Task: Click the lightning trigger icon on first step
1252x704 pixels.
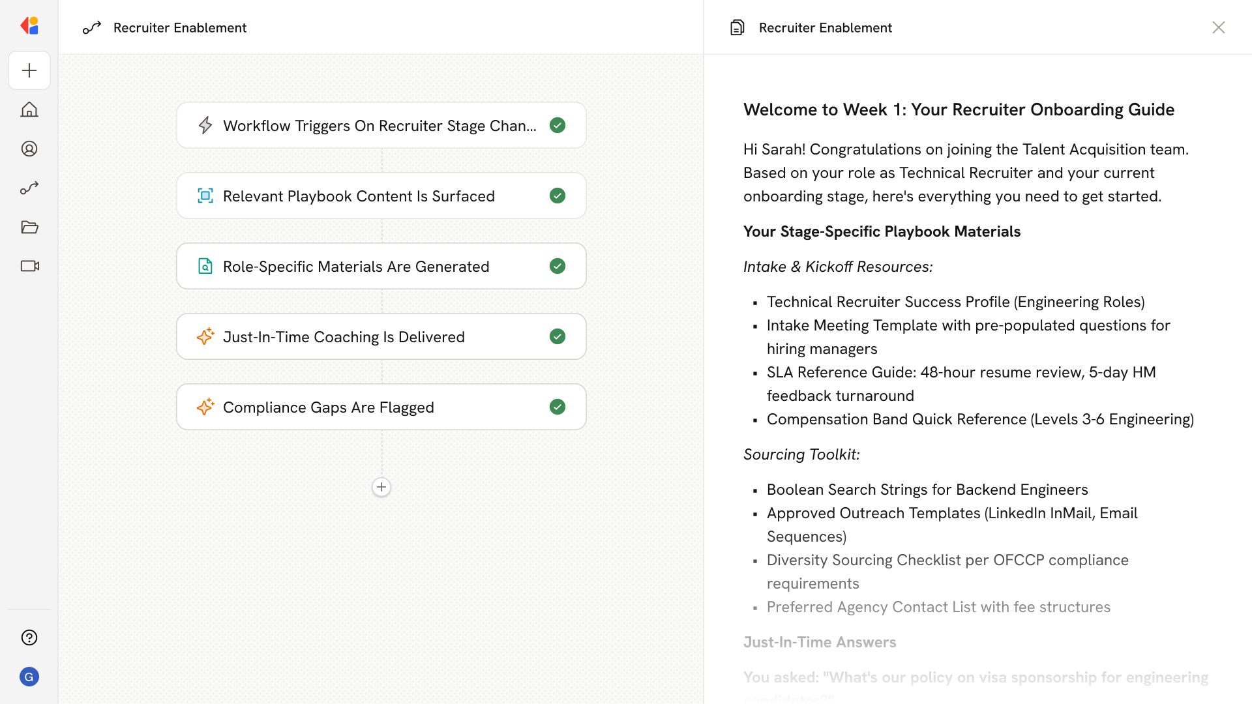Action: [x=205, y=125]
